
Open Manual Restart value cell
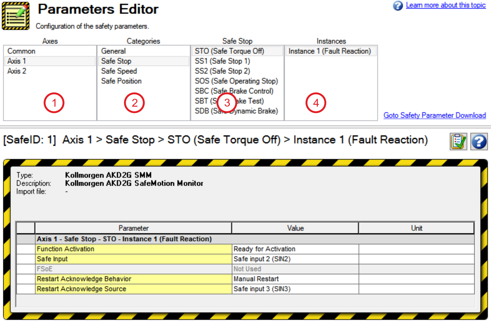click(x=295, y=279)
